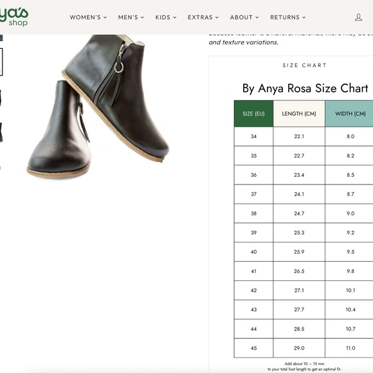Click the 8.7 width value
373x373 pixels.
(350, 194)
